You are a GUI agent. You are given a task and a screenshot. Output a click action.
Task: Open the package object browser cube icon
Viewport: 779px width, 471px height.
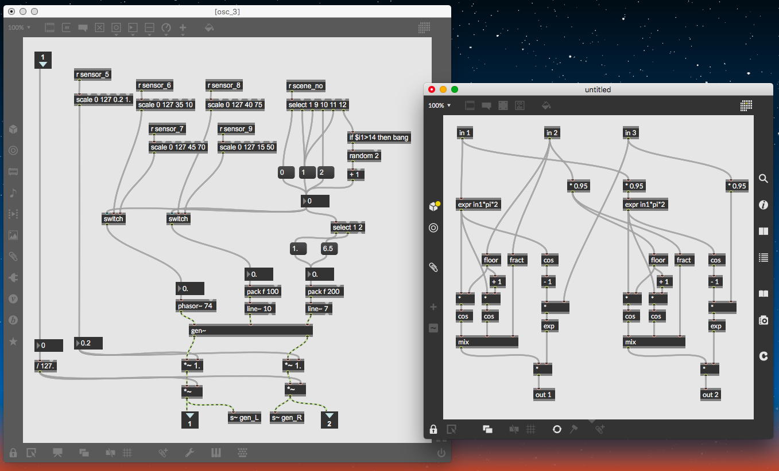[433, 206]
